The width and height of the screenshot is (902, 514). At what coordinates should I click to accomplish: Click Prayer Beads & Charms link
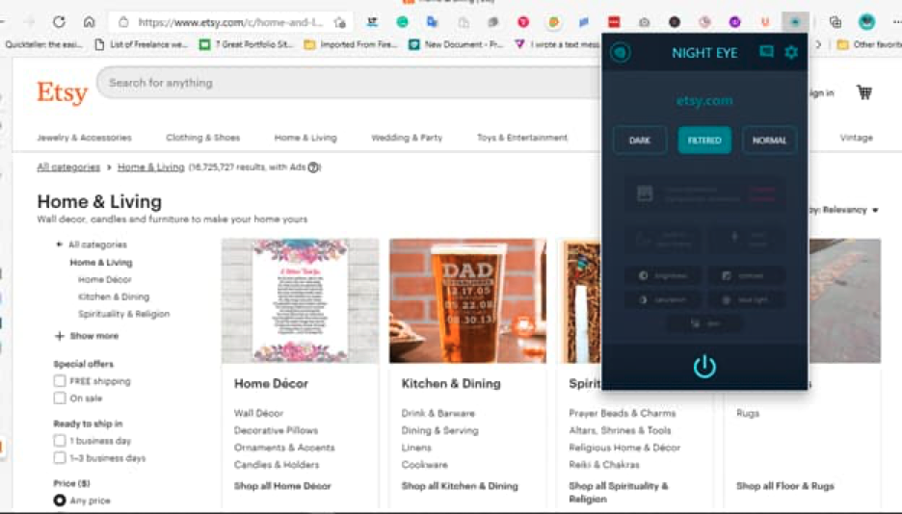(623, 413)
